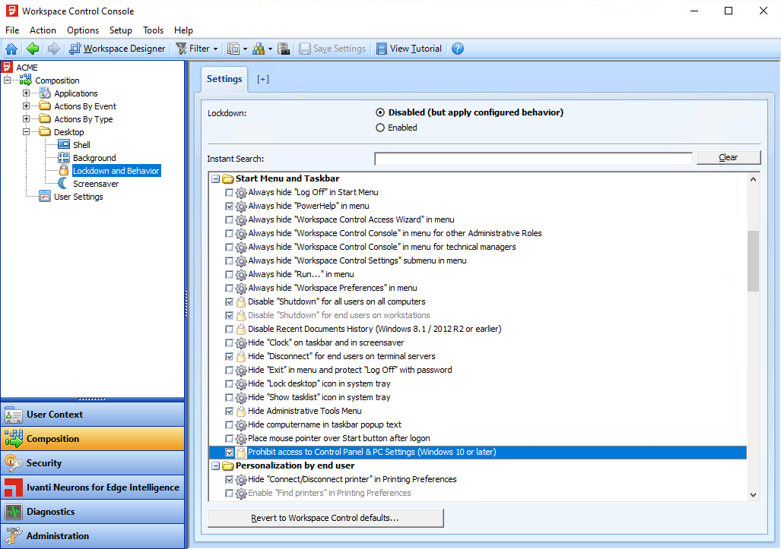781x549 pixels.
Task: Click the Composition tree node icon
Action: pos(25,80)
